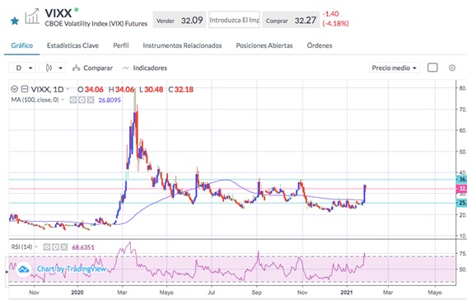
Task: Open the arrow dropdown beside RSI (14)
Action: click(x=36, y=247)
